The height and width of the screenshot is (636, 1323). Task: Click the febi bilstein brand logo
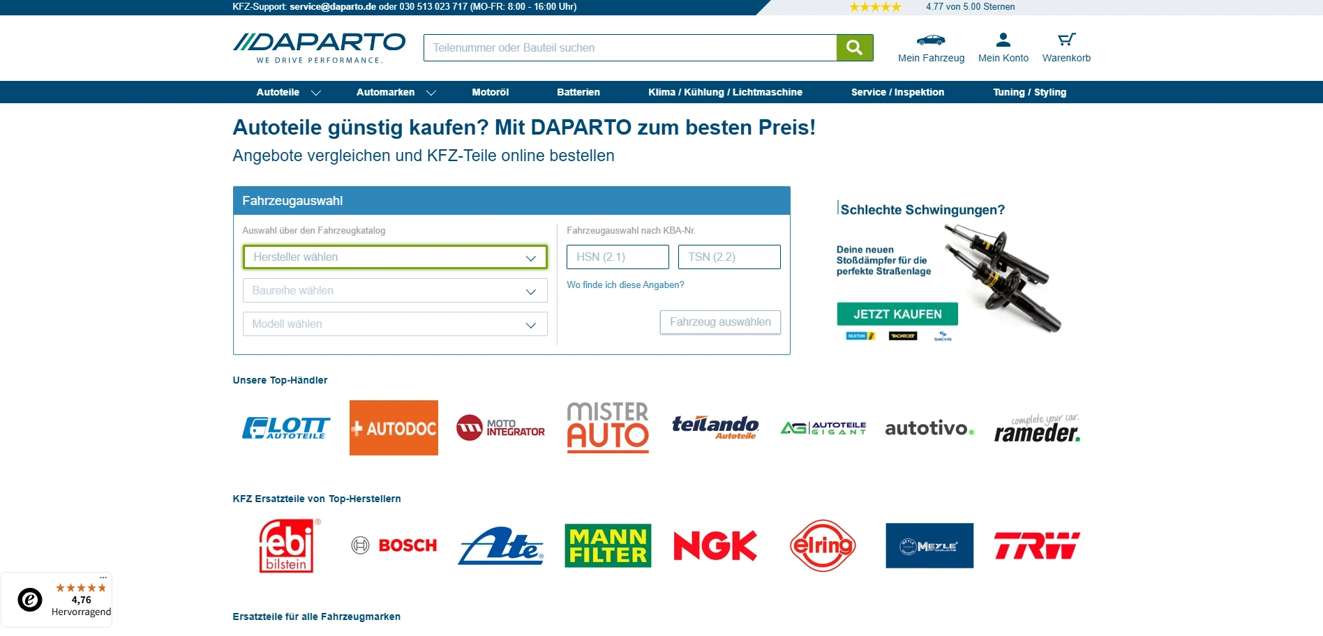[289, 545]
